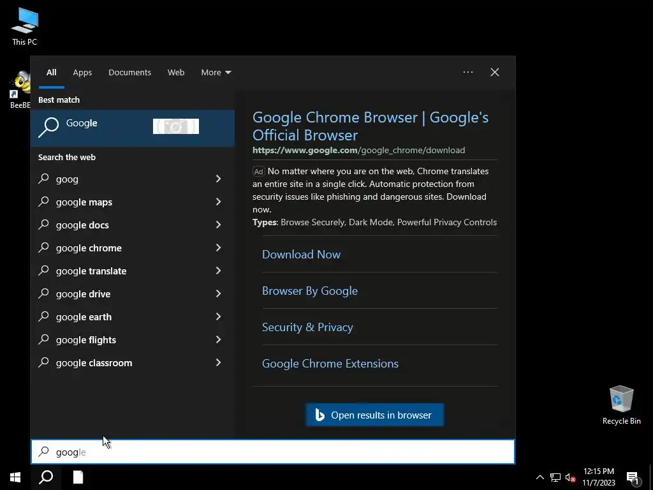
Task: Close the search panel
Action: [494, 72]
